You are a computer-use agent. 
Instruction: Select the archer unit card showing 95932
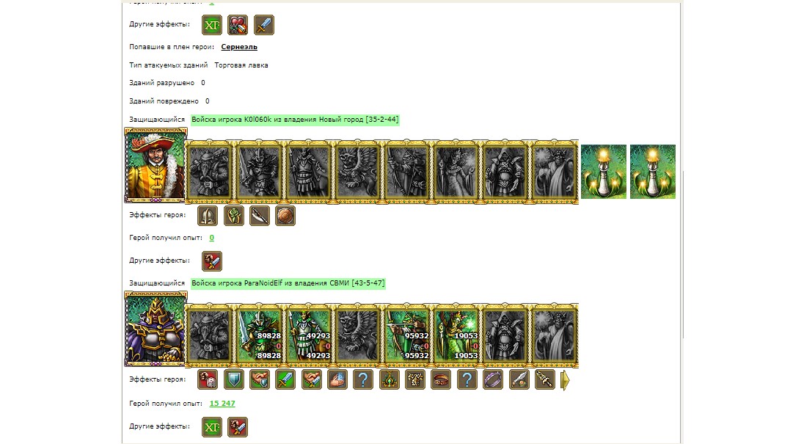pos(407,335)
